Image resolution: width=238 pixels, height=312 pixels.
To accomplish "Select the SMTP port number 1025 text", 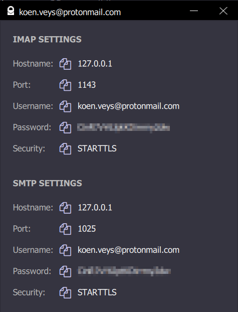I will coord(87,229).
